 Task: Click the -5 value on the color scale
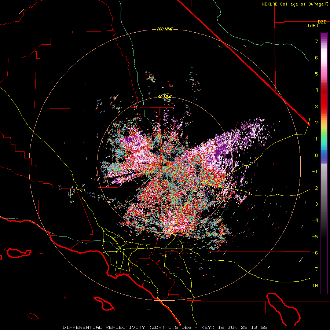[315, 237]
